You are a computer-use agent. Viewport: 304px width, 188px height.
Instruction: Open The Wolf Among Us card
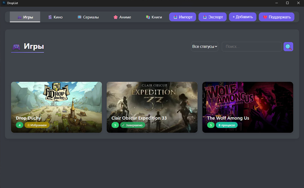coord(248,107)
